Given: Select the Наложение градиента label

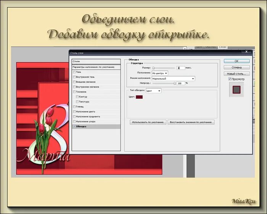Looking at the screenshot, I should tap(88, 117).
